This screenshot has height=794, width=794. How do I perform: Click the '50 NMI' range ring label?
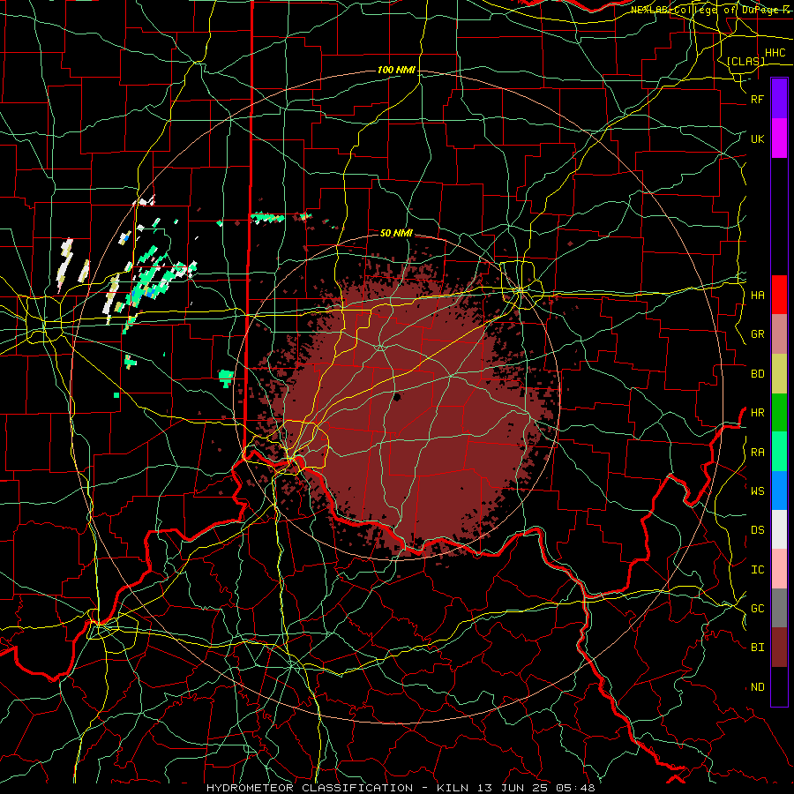coord(396,233)
